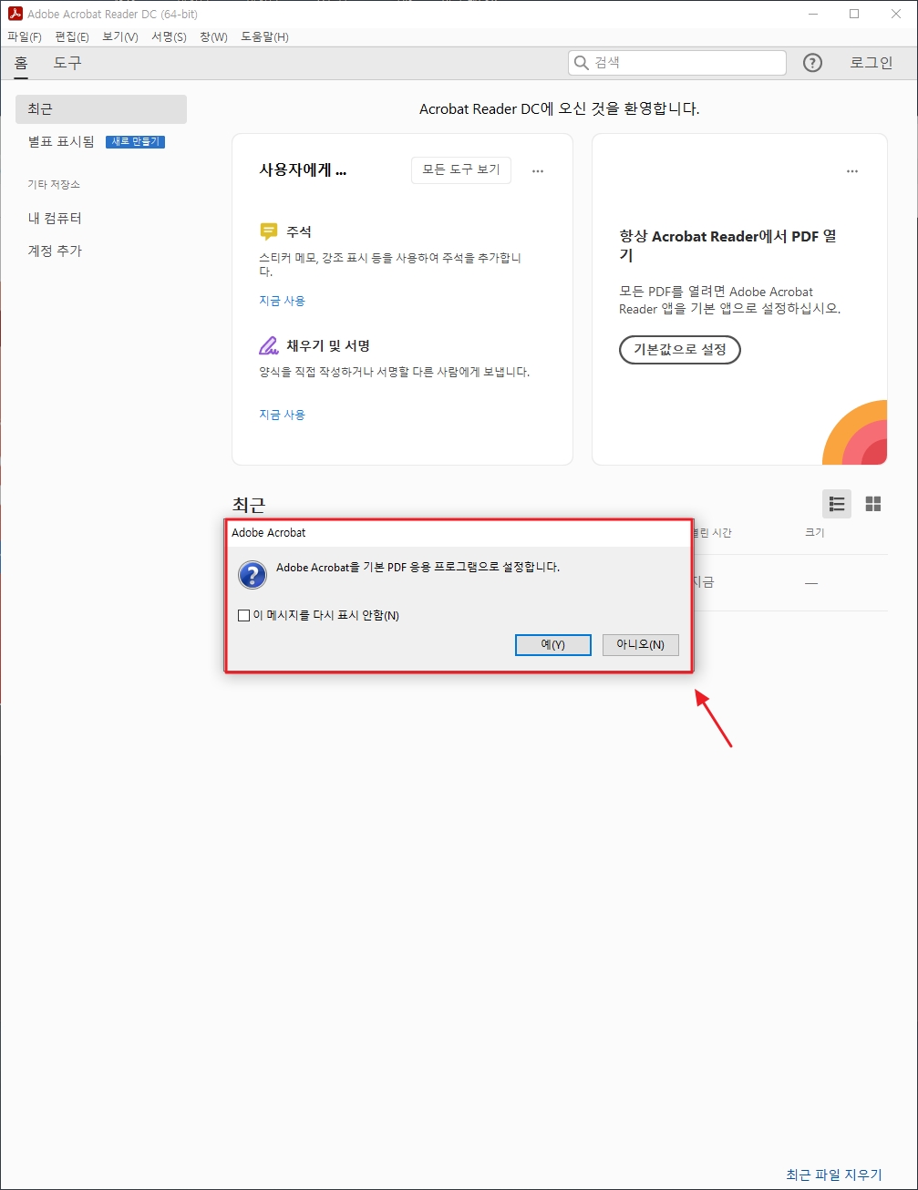
Task: Click 지금 사용 link under 채우기 및 서명
Action: pos(283,415)
